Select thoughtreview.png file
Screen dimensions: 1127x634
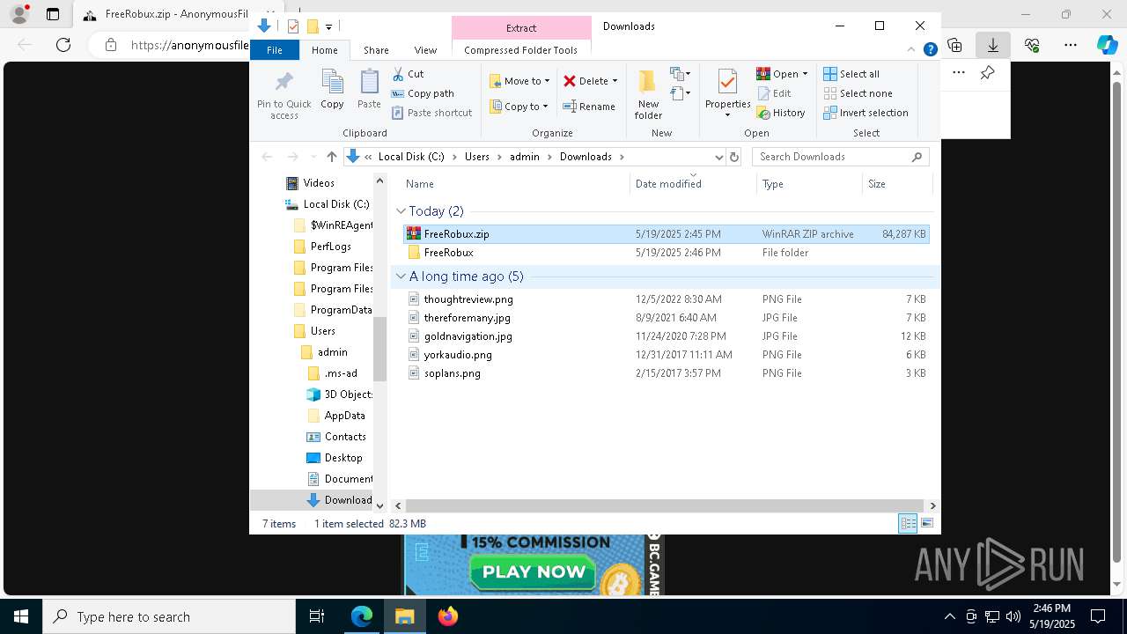666,299
